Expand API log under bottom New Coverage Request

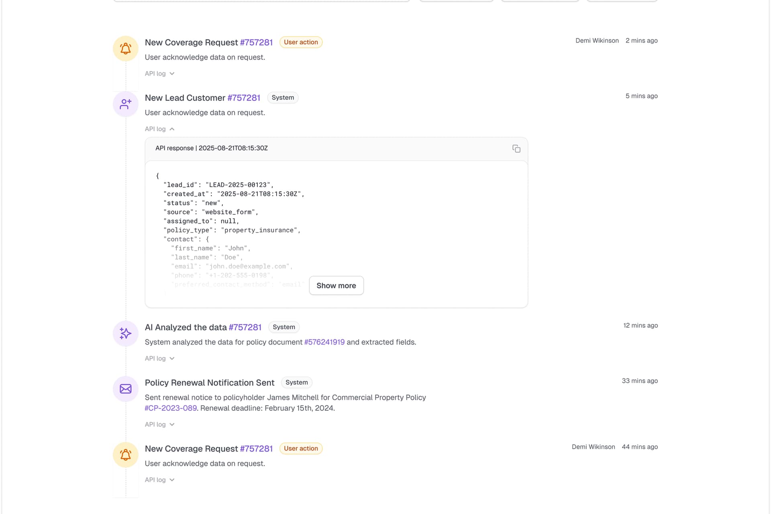(x=159, y=480)
